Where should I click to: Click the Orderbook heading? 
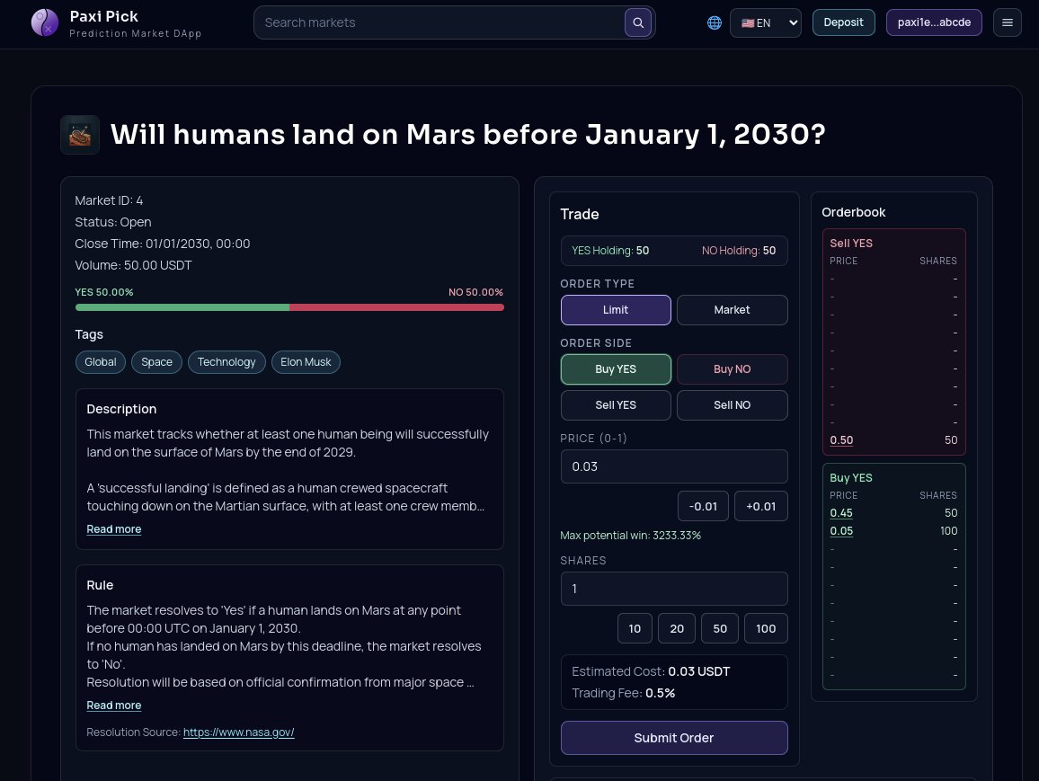pos(854,213)
